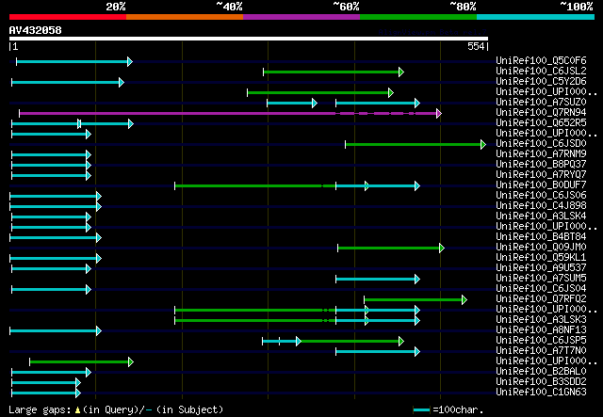Click the purple ~60% identity legend segment
This screenshot has height=417, width=603.
[x=301, y=17]
